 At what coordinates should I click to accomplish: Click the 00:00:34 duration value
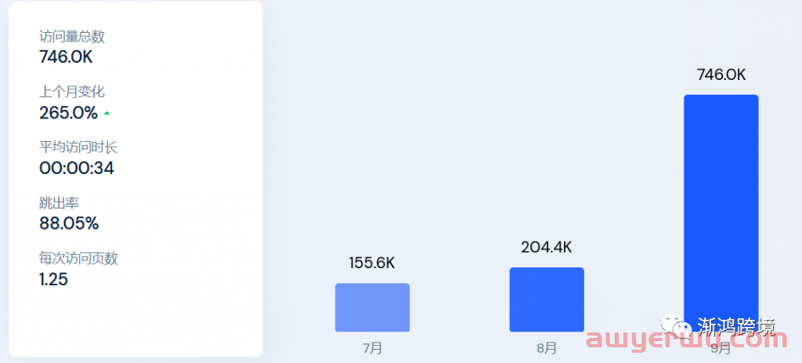77,168
